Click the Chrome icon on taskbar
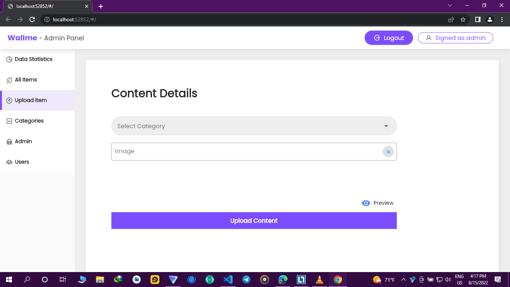 click(338, 280)
